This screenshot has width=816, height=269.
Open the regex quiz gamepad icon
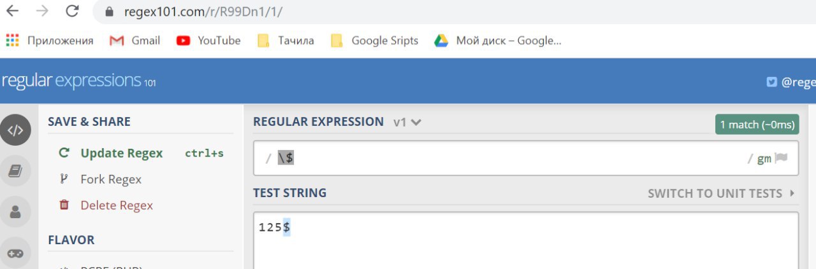pos(15,252)
